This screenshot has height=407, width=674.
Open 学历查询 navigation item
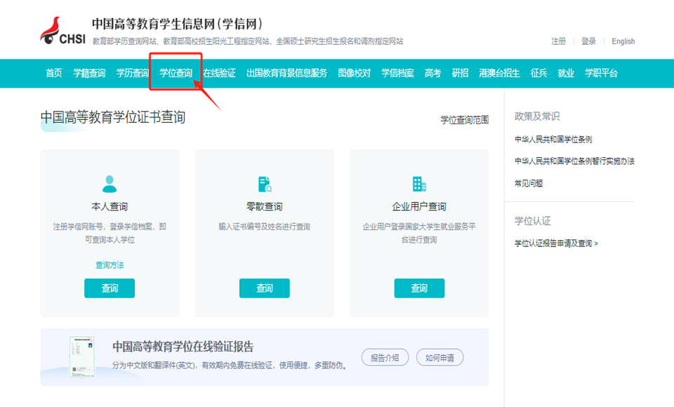133,73
